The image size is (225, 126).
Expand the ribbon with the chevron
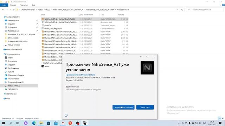220,5
